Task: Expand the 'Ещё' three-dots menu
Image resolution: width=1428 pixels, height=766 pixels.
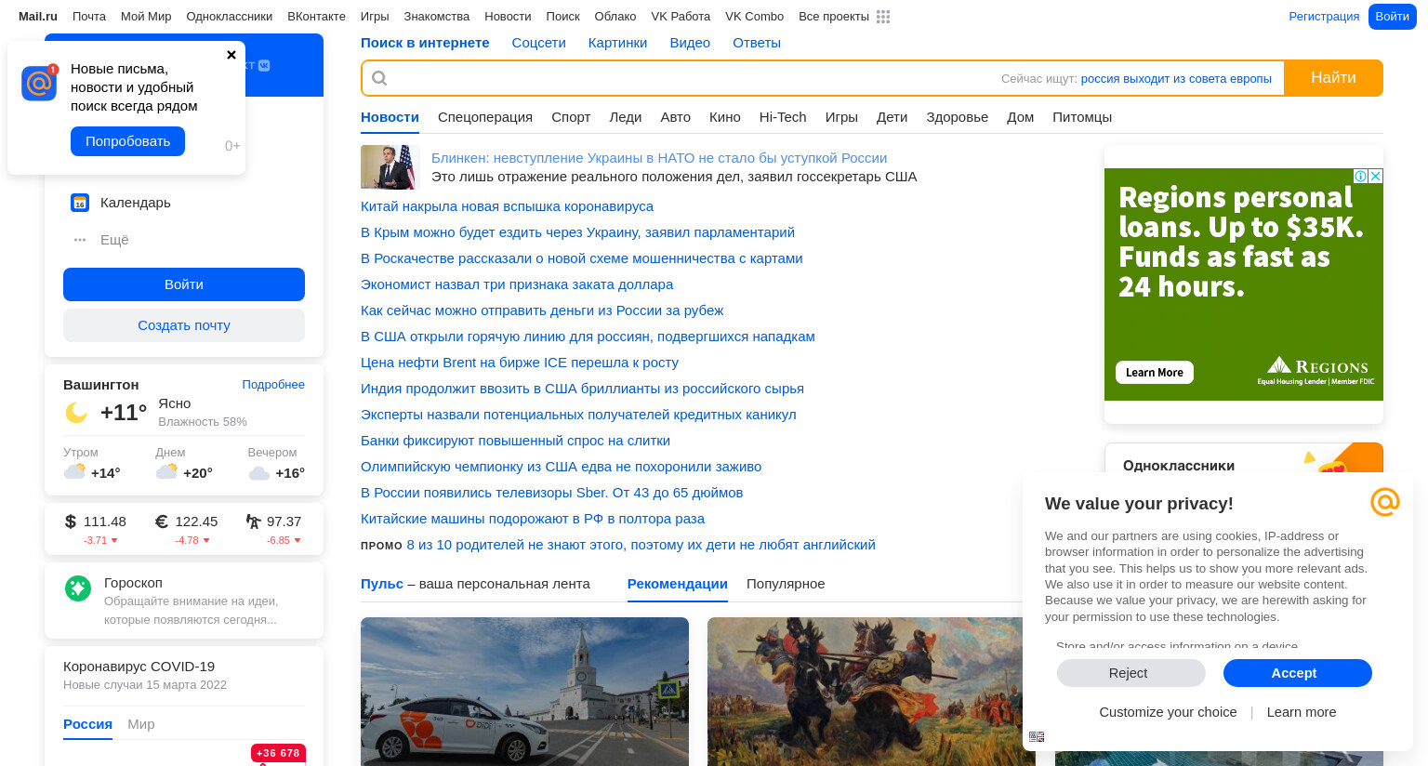Action: [x=80, y=240]
